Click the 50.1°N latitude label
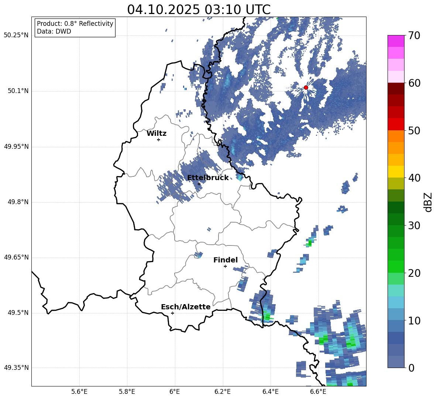437x399 pixels. [x=18, y=91]
